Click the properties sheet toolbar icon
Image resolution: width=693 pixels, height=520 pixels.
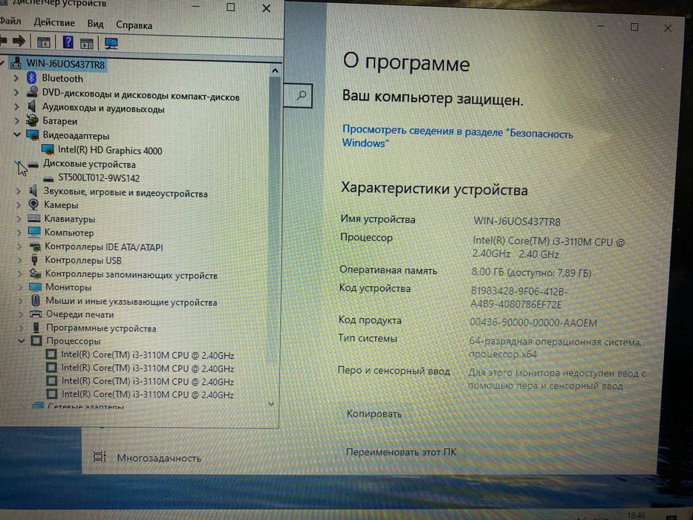(87, 43)
